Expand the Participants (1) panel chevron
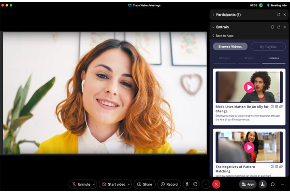This screenshot has width=290, height=193. point(213,15)
